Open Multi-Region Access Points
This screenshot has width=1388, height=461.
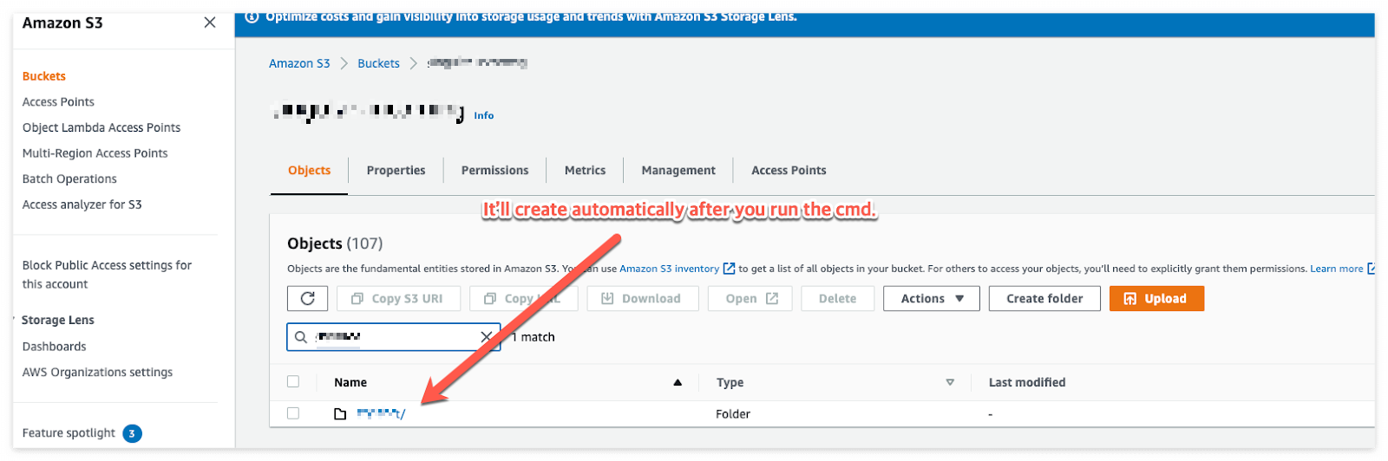coord(95,153)
